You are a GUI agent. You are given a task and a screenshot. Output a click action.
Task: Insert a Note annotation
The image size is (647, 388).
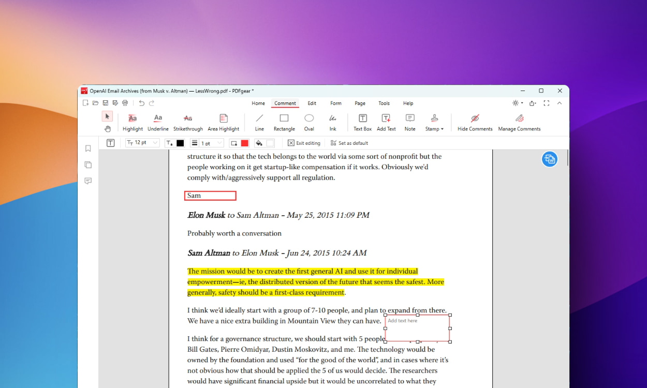(x=409, y=122)
